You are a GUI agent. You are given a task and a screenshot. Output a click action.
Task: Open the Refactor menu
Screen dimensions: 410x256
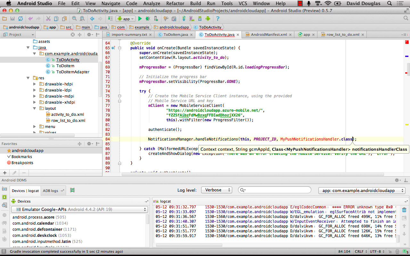[x=175, y=4]
